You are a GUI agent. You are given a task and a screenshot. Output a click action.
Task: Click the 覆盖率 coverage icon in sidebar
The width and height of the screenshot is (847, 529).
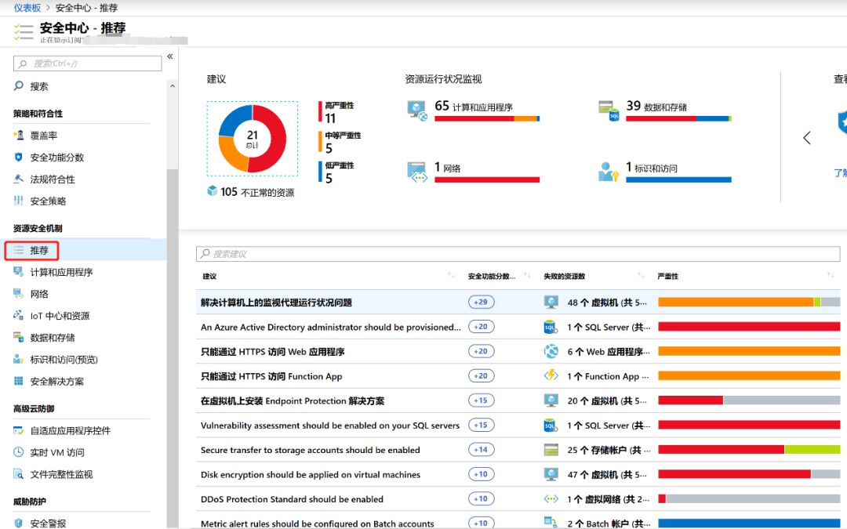click(x=19, y=136)
